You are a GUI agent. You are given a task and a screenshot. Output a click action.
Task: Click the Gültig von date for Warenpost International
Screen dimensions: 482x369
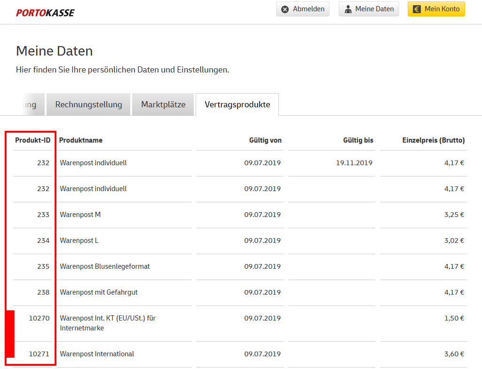point(262,354)
